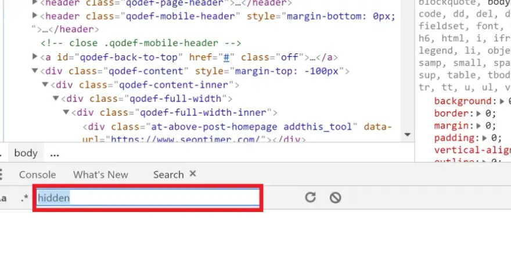Expand the border shorthand property
The height and width of the screenshot is (278, 511).
[x=478, y=114]
